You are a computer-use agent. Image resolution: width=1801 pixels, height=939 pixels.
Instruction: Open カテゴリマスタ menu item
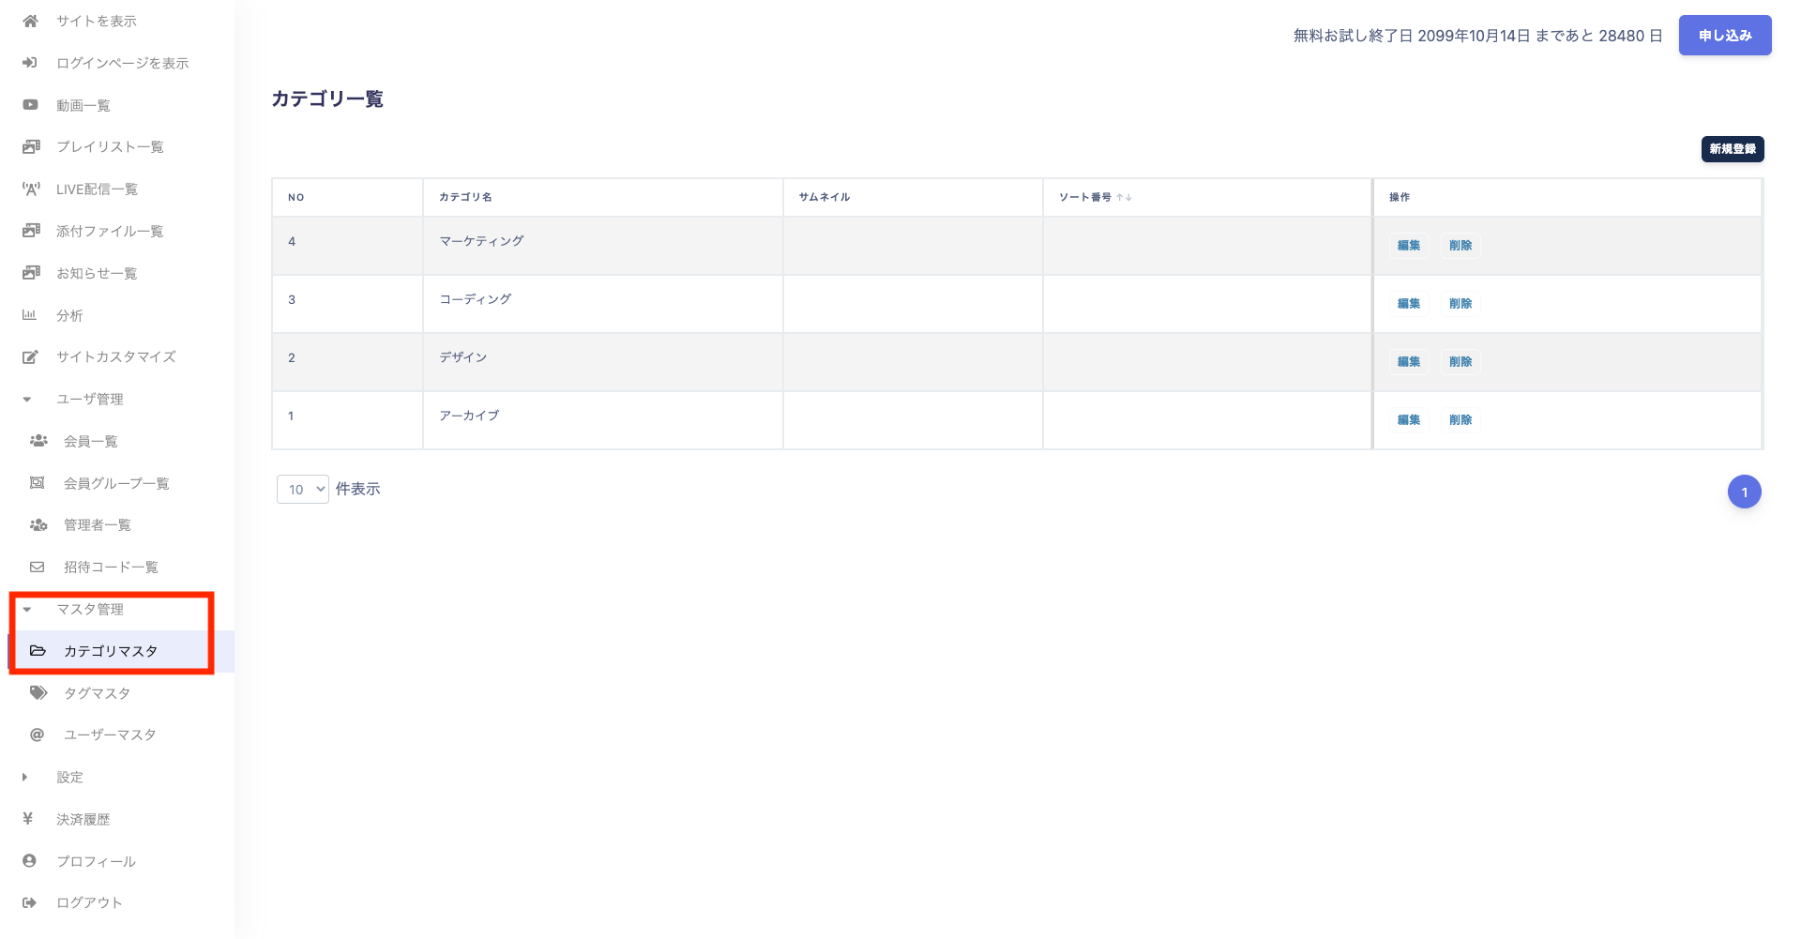point(110,651)
